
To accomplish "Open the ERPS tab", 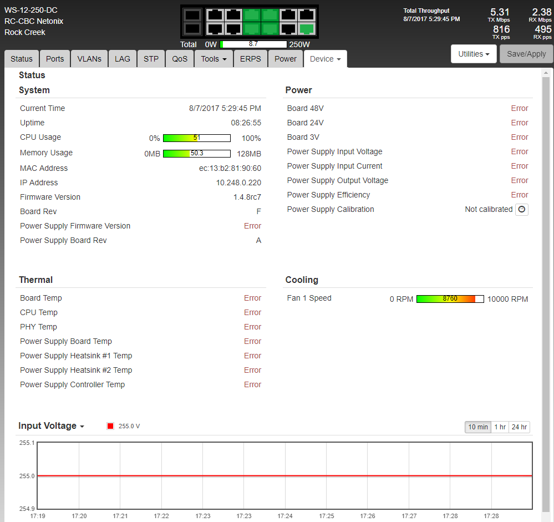I will [x=250, y=59].
